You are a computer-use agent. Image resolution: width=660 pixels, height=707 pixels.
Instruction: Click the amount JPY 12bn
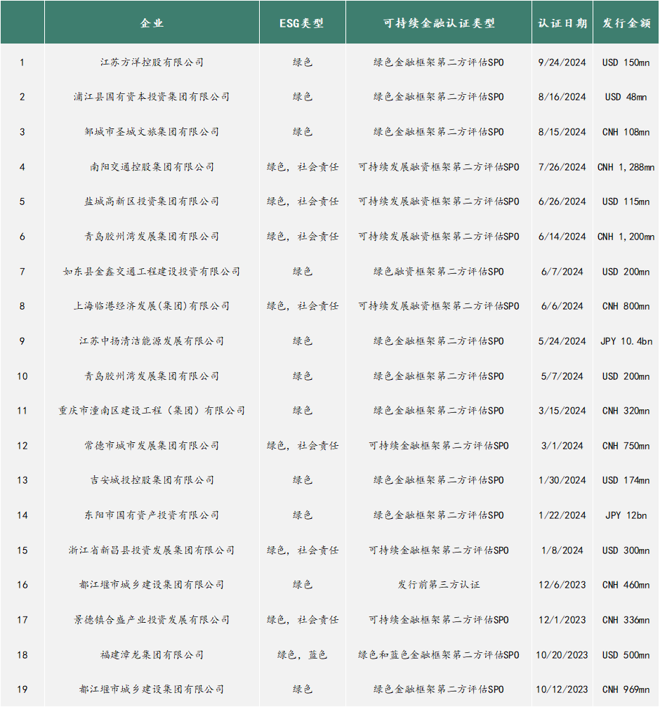[626, 515]
